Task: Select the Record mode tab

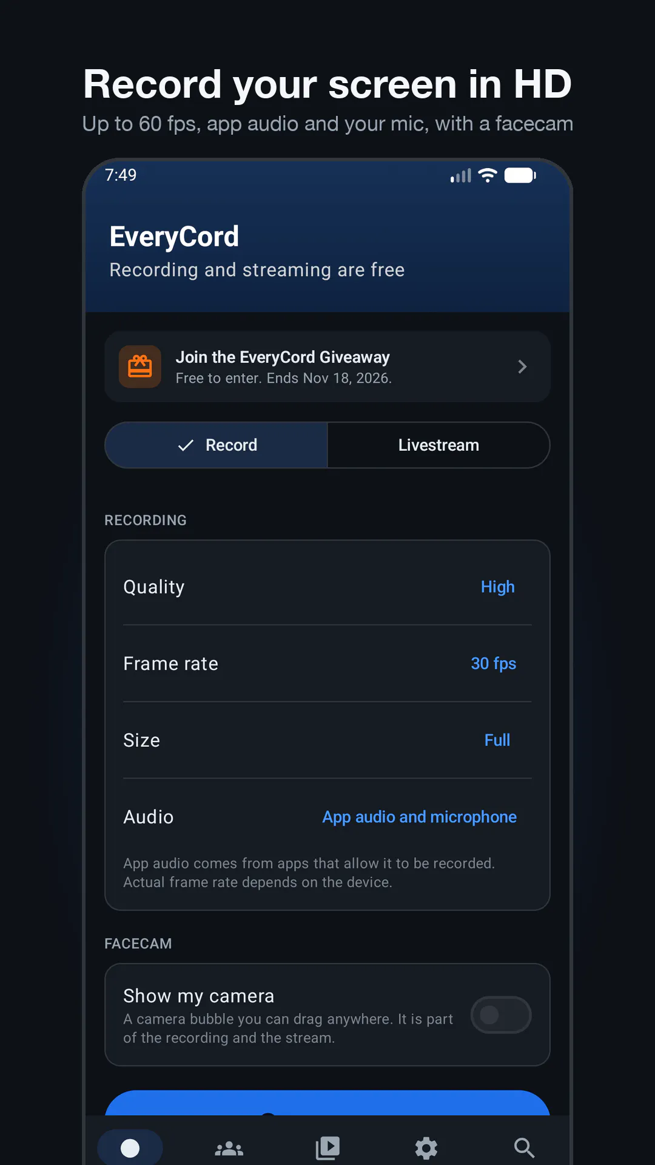Action: point(217,445)
